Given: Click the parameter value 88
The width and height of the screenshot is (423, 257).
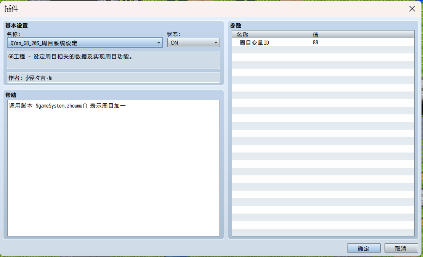Looking at the screenshot, I should [x=316, y=42].
